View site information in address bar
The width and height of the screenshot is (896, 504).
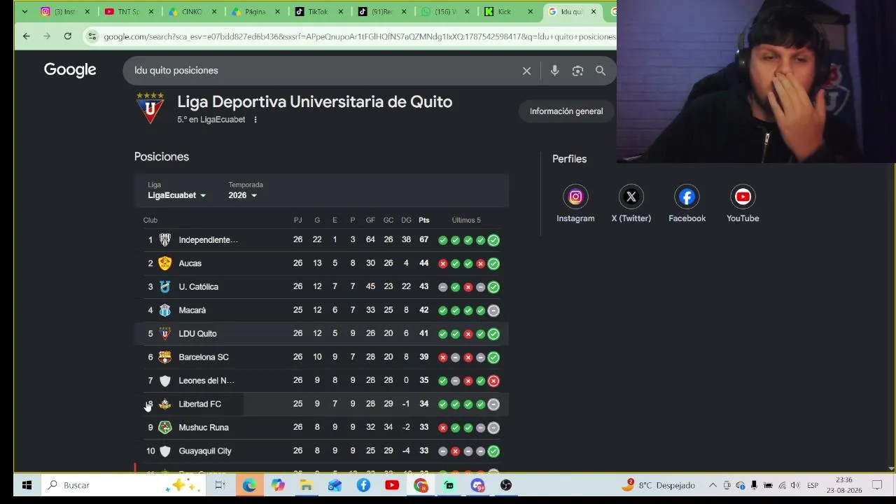(x=92, y=36)
